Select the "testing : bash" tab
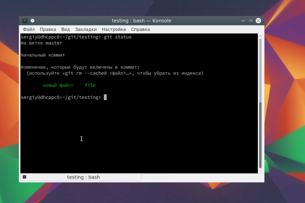The width and height of the screenshot is (305, 203). click(83, 177)
